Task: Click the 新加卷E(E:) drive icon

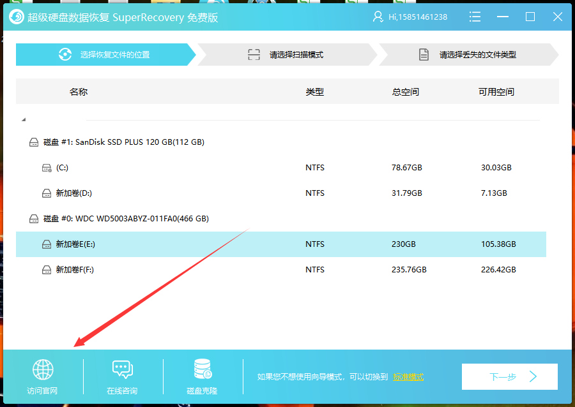Action: (47, 244)
